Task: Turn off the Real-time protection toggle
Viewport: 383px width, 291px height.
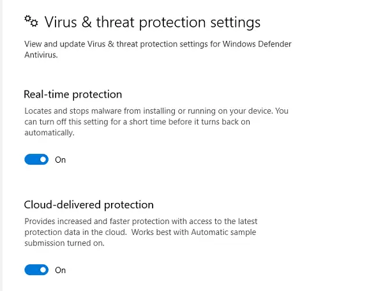Action: pyautogui.click(x=36, y=160)
